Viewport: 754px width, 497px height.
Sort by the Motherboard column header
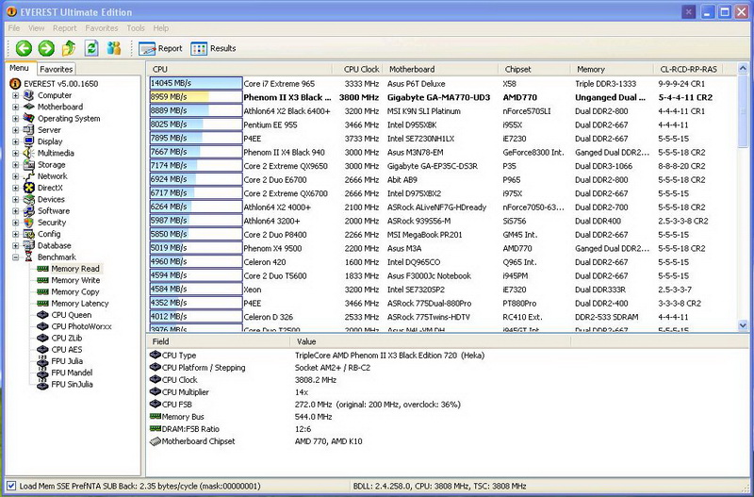(441, 69)
